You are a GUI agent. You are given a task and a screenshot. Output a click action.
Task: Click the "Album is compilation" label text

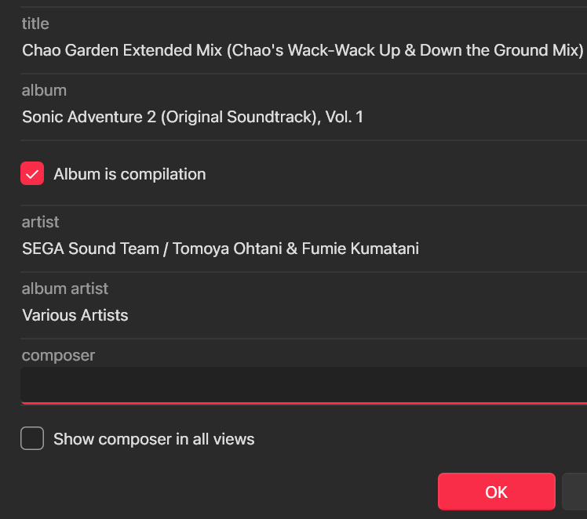[129, 174]
